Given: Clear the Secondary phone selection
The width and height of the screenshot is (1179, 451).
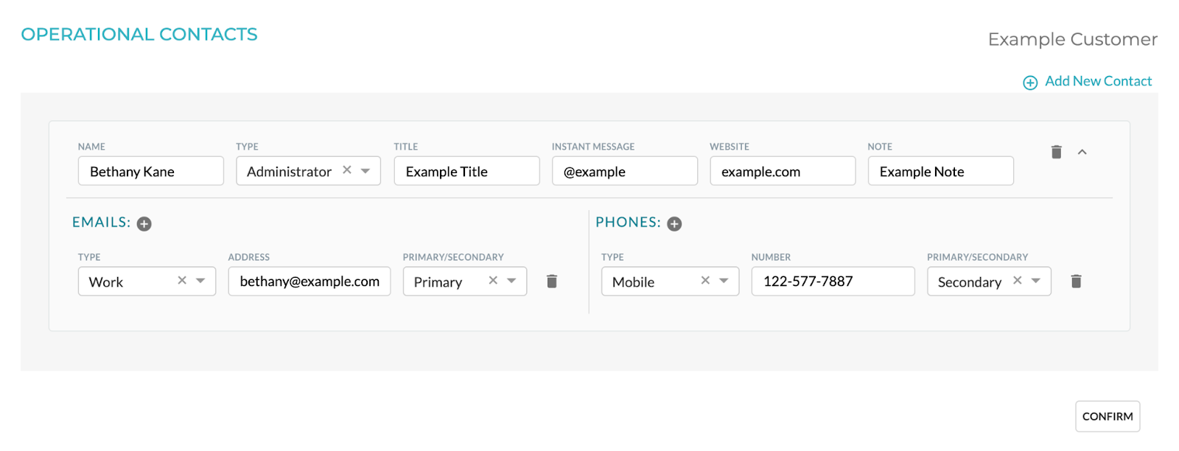Looking at the screenshot, I should (x=1018, y=281).
